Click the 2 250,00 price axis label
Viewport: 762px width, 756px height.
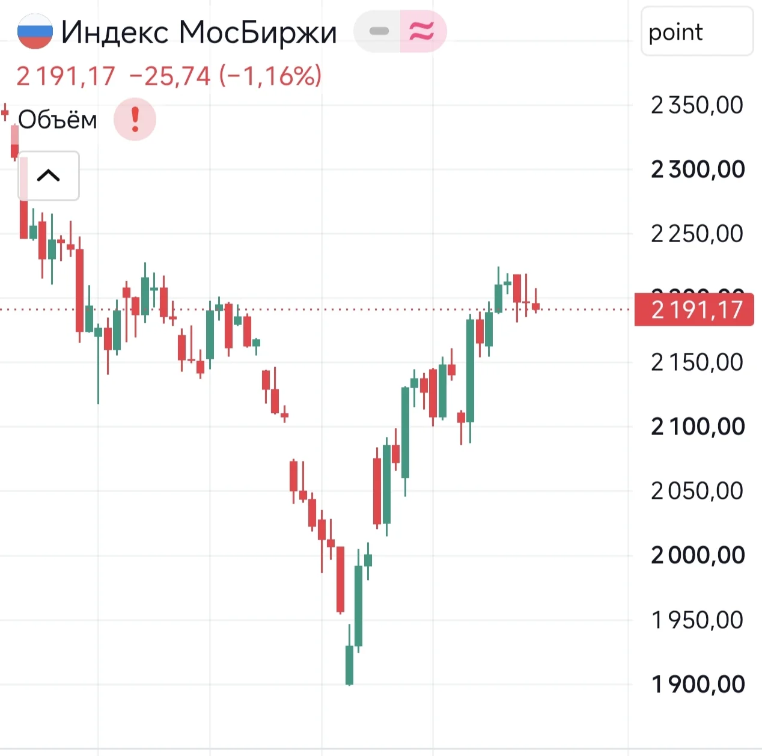coord(697,233)
